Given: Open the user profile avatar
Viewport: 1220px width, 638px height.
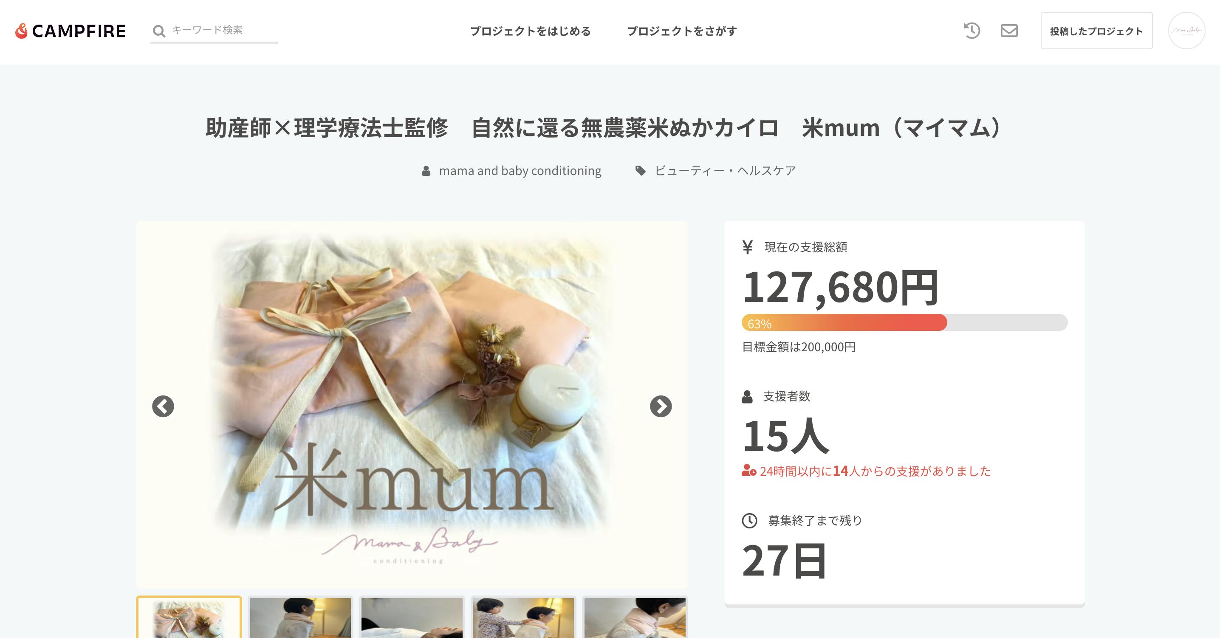Looking at the screenshot, I should (1186, 31).
